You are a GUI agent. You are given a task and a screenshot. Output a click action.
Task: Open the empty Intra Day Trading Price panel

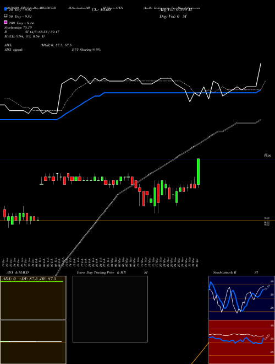[x=110, y=309]
